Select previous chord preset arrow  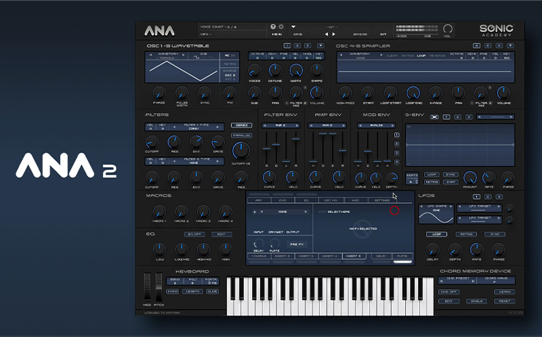(442, 281)
